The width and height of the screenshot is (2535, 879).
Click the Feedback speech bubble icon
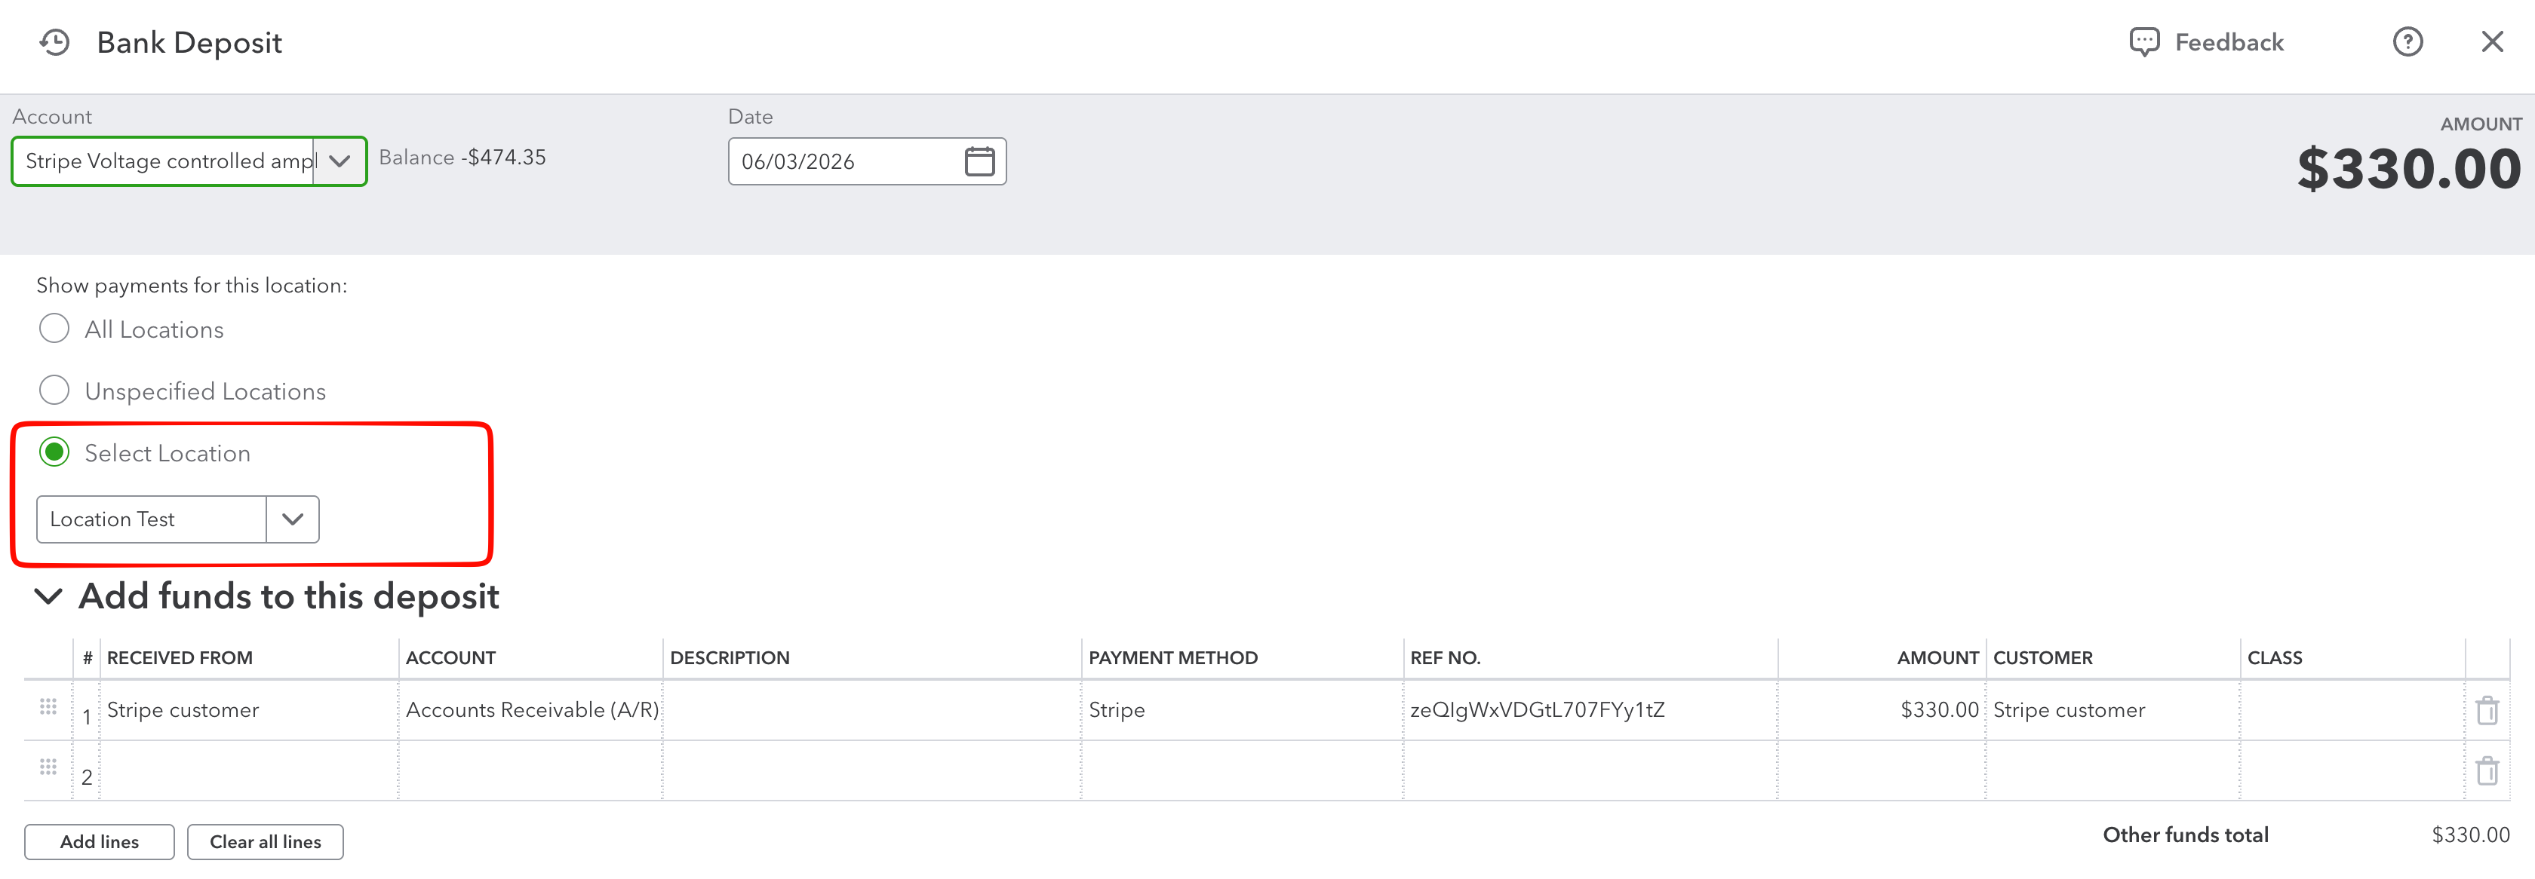click(2143, 42)
